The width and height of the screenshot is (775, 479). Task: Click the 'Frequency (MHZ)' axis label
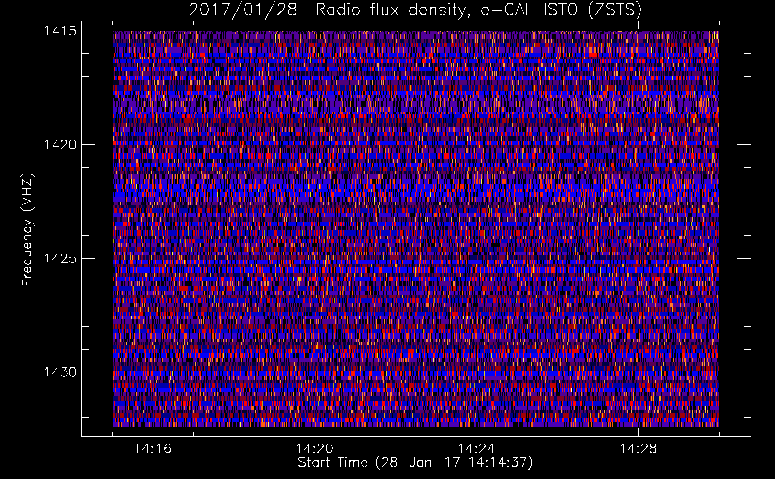pos(27,230)
